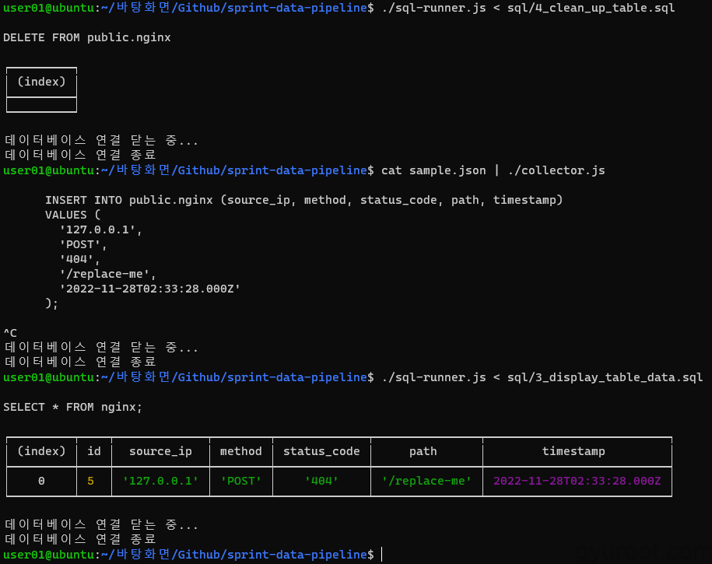Click the '/replace-me' cell in the result table
Viewport: 712px width, 564px height.
tap(426, 481)
